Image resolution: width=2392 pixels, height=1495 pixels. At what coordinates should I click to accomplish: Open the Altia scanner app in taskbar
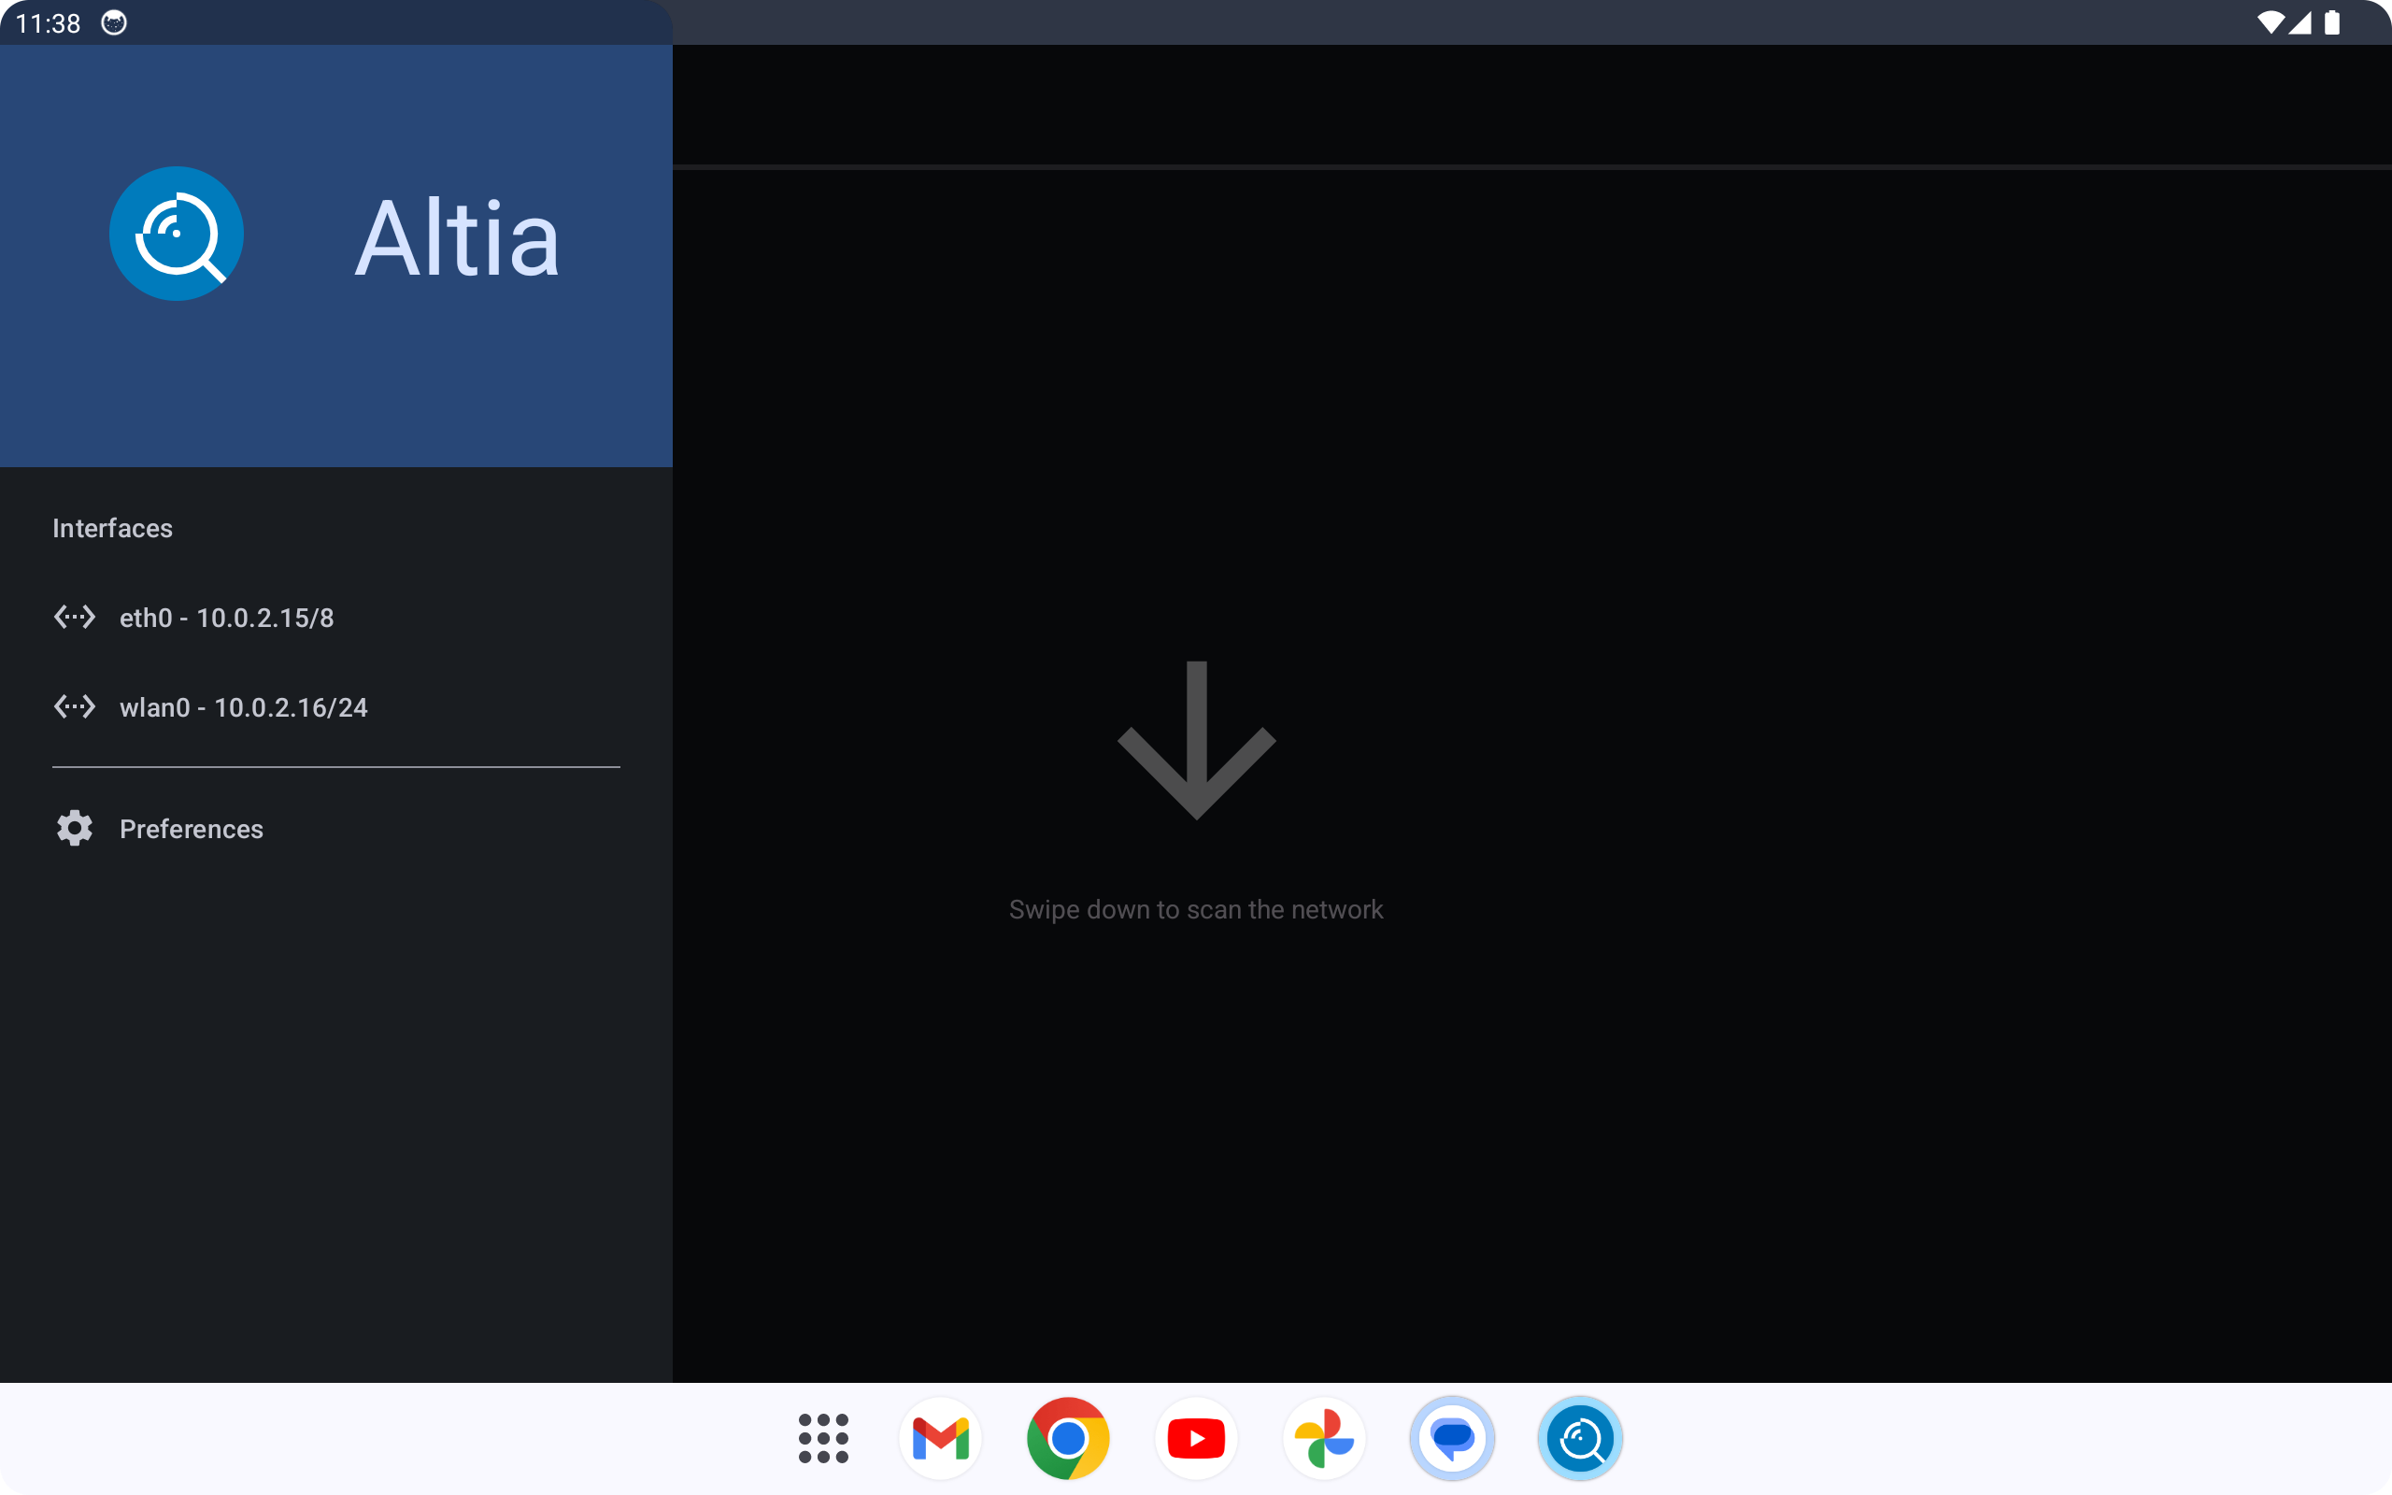[1579, 1438]
